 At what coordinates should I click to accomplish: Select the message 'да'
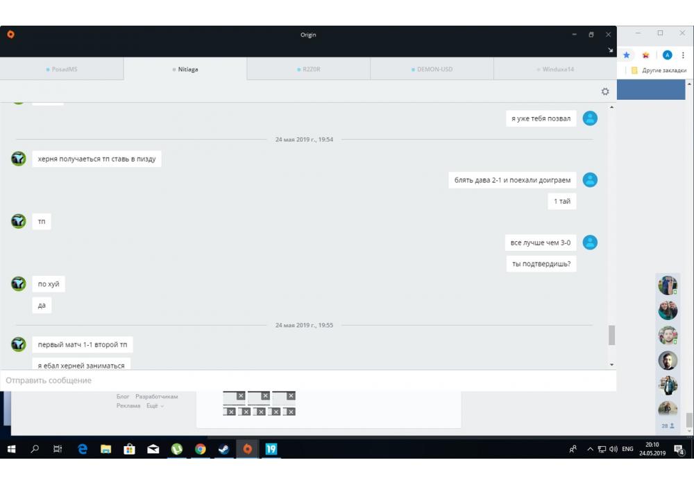click(x=42, y=305)
